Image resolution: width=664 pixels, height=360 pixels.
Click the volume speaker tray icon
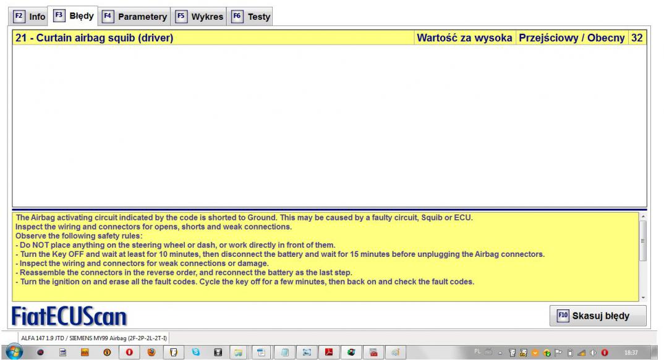coord(594,353)
